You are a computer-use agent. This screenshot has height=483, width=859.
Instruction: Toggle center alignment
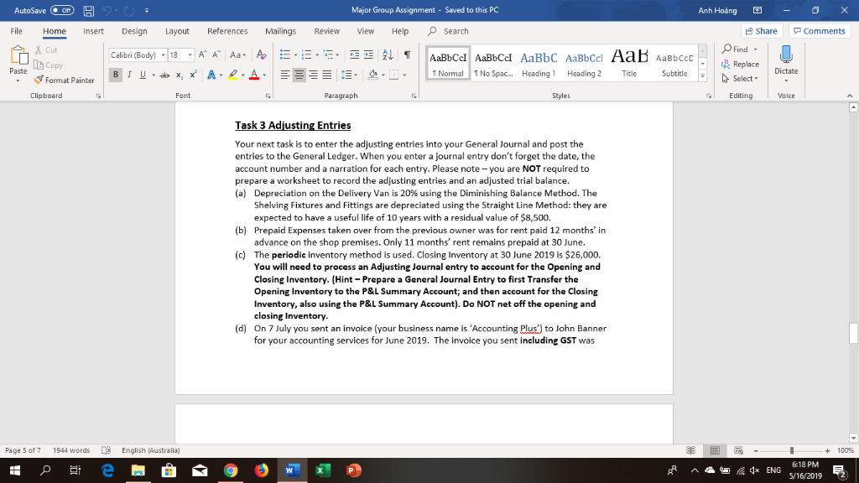click(x=299, y=75)
